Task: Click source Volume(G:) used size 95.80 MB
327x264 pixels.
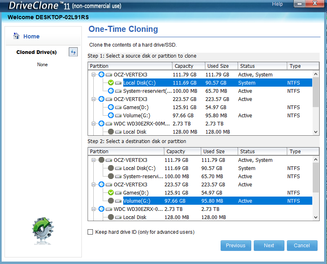Action: [x=217, y=116]
